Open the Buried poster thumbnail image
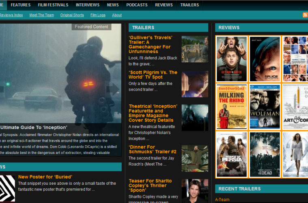This screenshot has width=308, height=203. coord(7,188)
